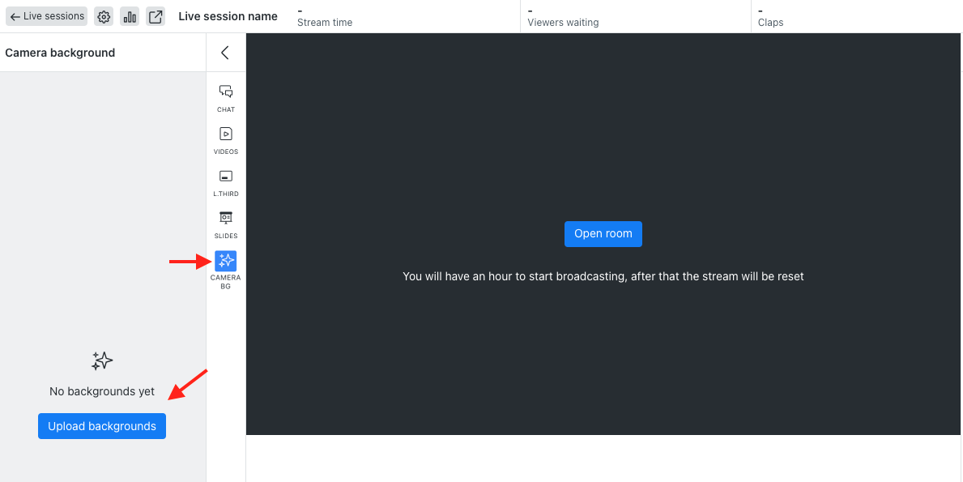The height and width of the screenshot is (482, 963).
Task: Go back to Live sessions
Action: coord(47,16)
